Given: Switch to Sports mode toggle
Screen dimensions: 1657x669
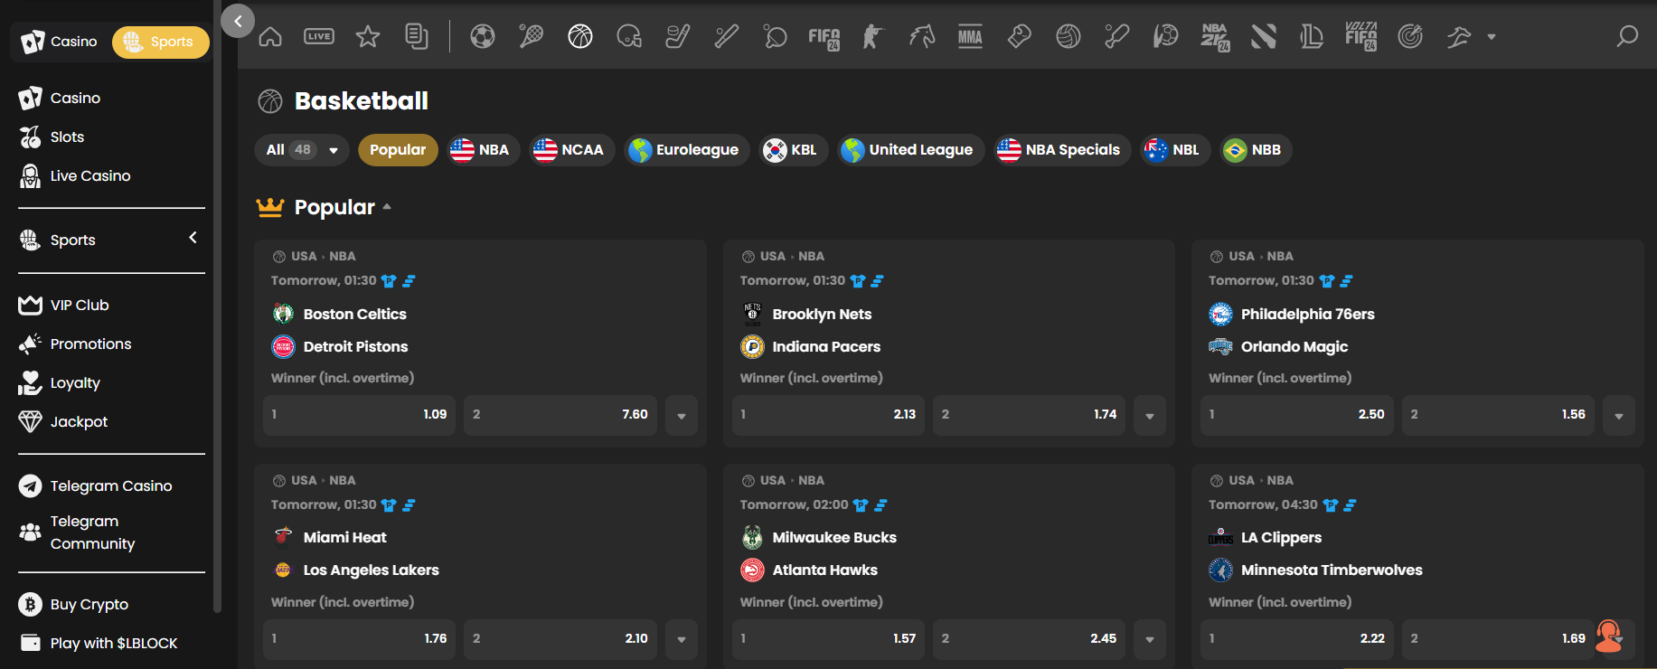Looking at the screenshot, I should pos(160,42).
